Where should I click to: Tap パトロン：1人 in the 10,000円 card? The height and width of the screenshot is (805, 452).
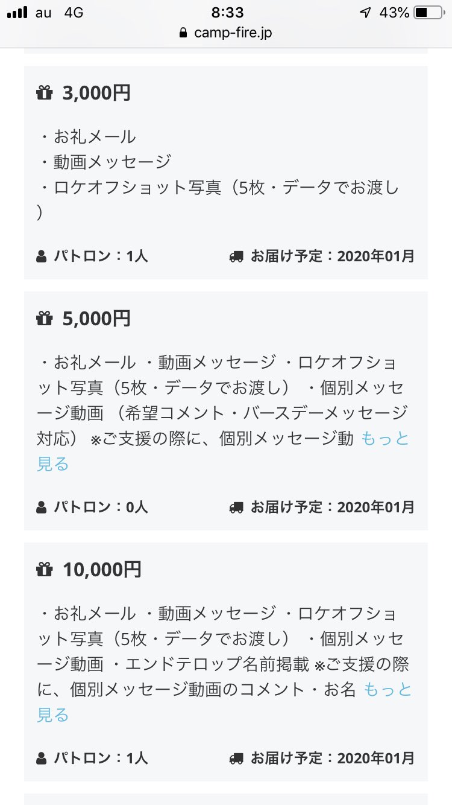pos(101,759)
